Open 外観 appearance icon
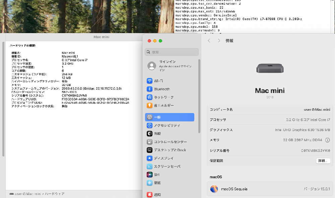Image resolution: width=335 pixels, height=198 pixels. 149,133
